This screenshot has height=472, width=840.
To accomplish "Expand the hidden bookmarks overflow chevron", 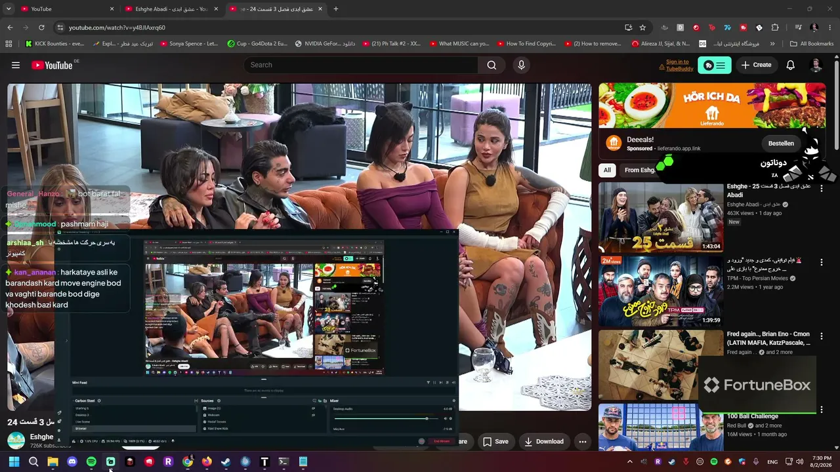I will click(x=772, y=44).
